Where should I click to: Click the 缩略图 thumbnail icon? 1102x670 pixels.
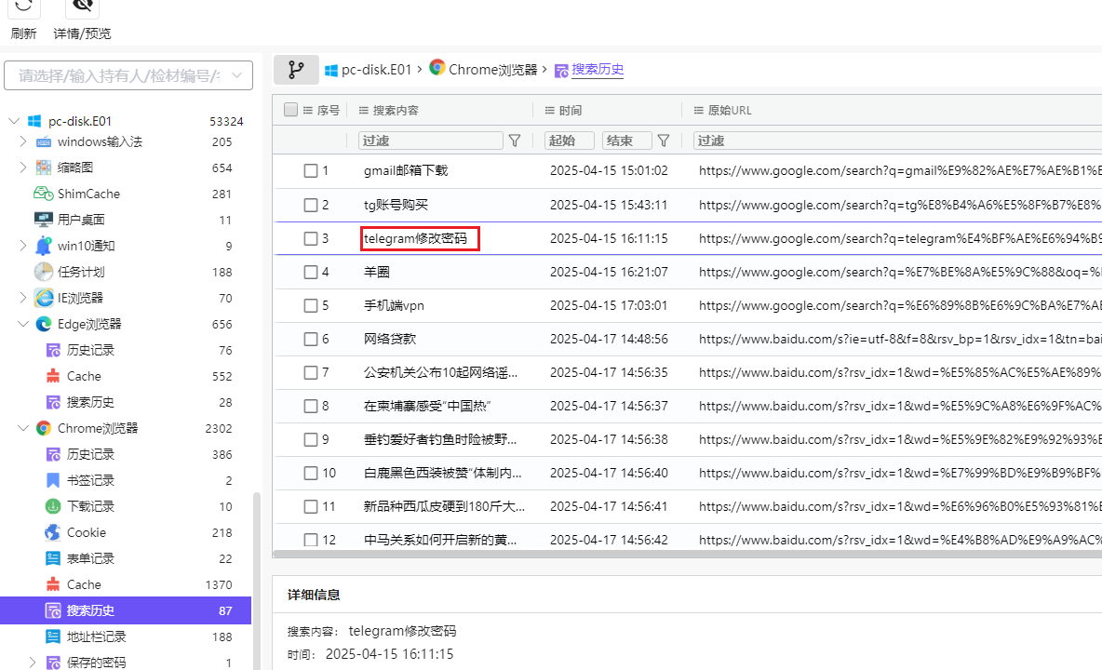coord(44,167)
